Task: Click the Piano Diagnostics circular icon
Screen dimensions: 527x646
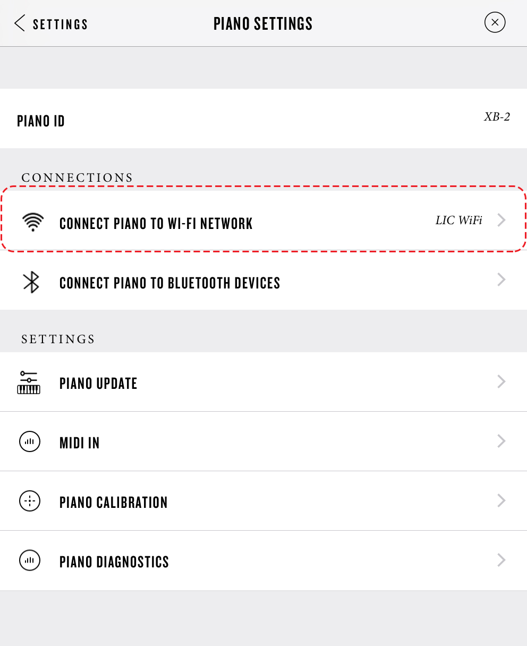Action: (30, 560)
